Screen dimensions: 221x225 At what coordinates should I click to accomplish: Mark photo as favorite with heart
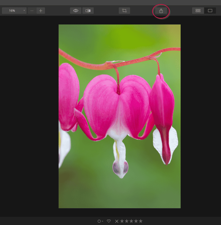[109, 221]
